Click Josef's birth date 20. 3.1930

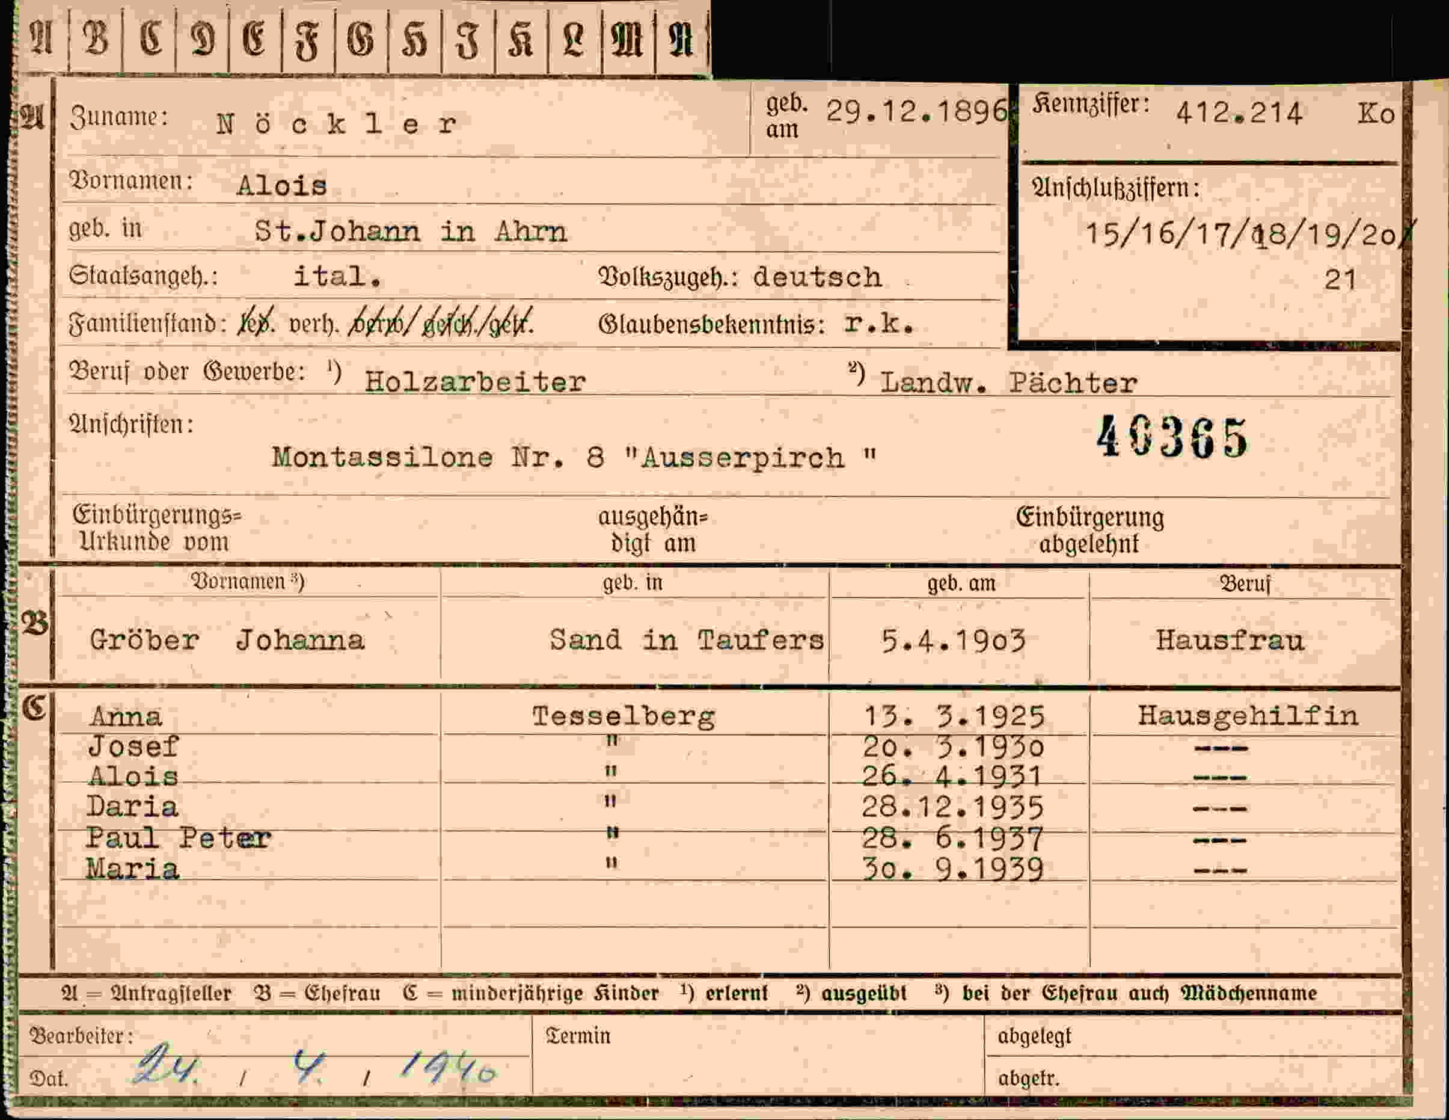[953, 748]
